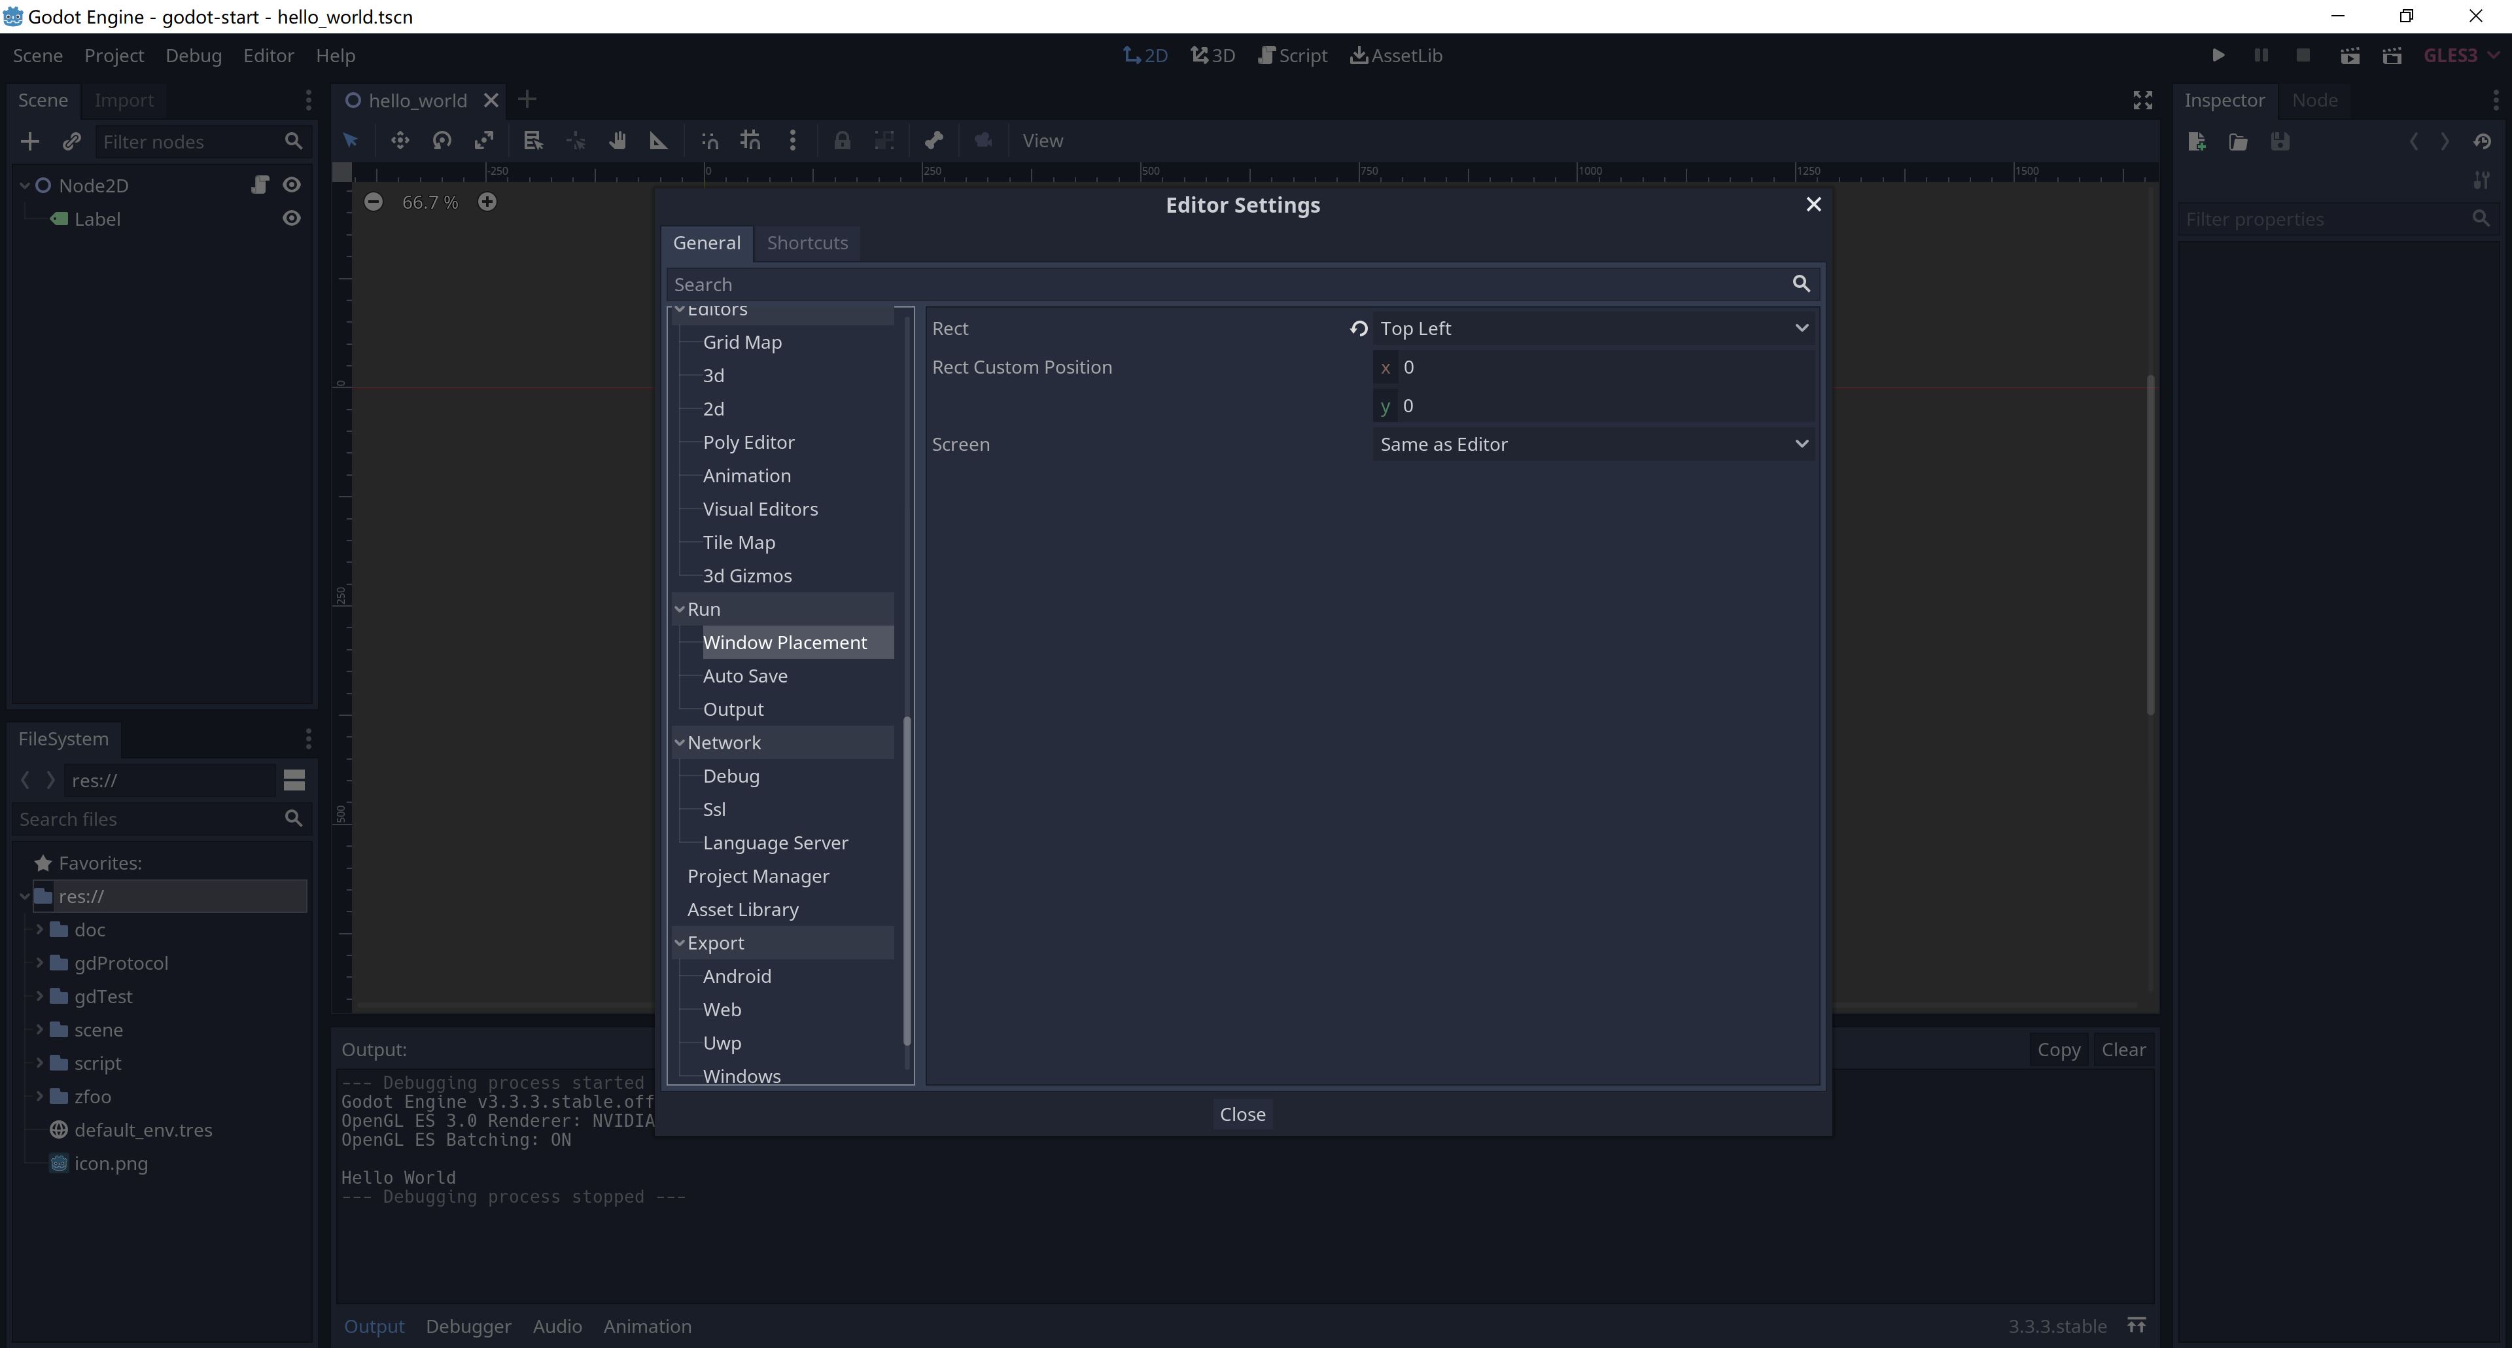
Task: Click the Rect Custom Position x field
Action: 1594,366
